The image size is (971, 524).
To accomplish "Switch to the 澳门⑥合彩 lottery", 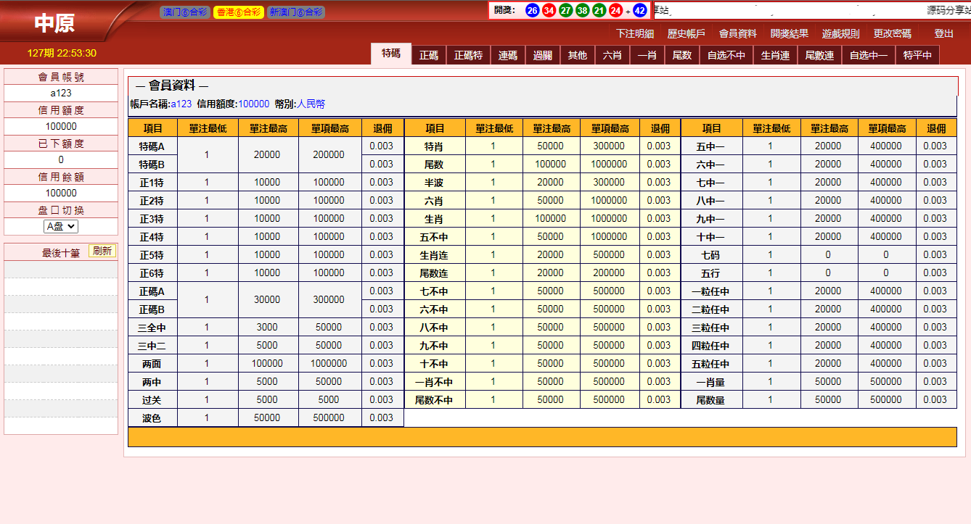I will click(x=185, y=12).
